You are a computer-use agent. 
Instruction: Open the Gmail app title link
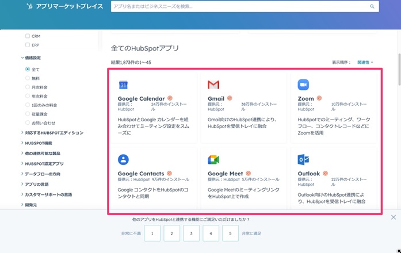[216, 98]
